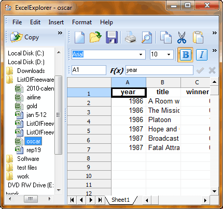Open the Edit menu

[x=35, y=22]
